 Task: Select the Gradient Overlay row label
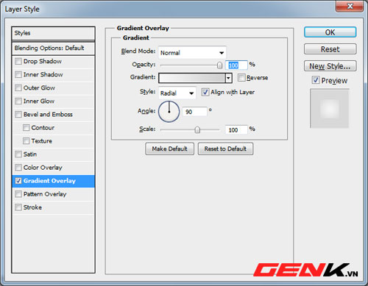[x=49, y=181]
